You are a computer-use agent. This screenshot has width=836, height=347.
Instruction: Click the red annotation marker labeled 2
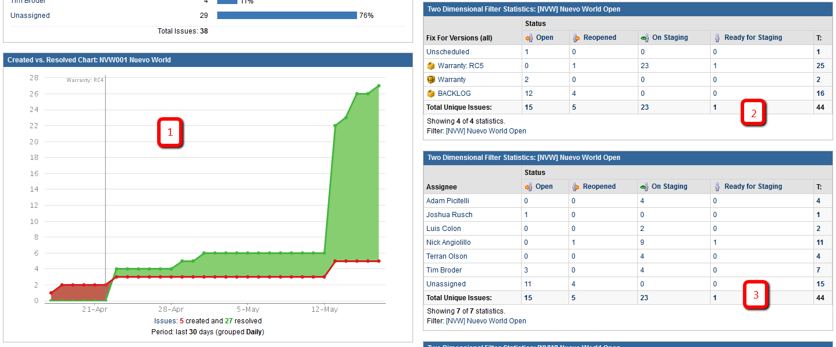pos(753,114)
